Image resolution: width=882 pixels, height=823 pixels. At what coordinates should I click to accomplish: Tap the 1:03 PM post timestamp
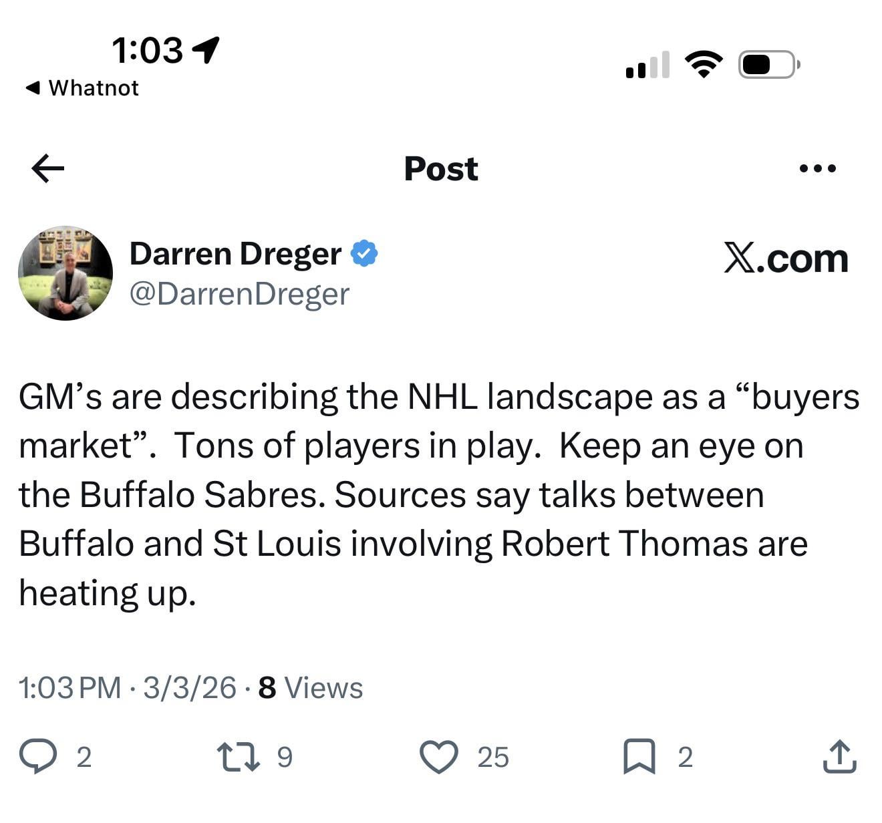click(69, 687)
